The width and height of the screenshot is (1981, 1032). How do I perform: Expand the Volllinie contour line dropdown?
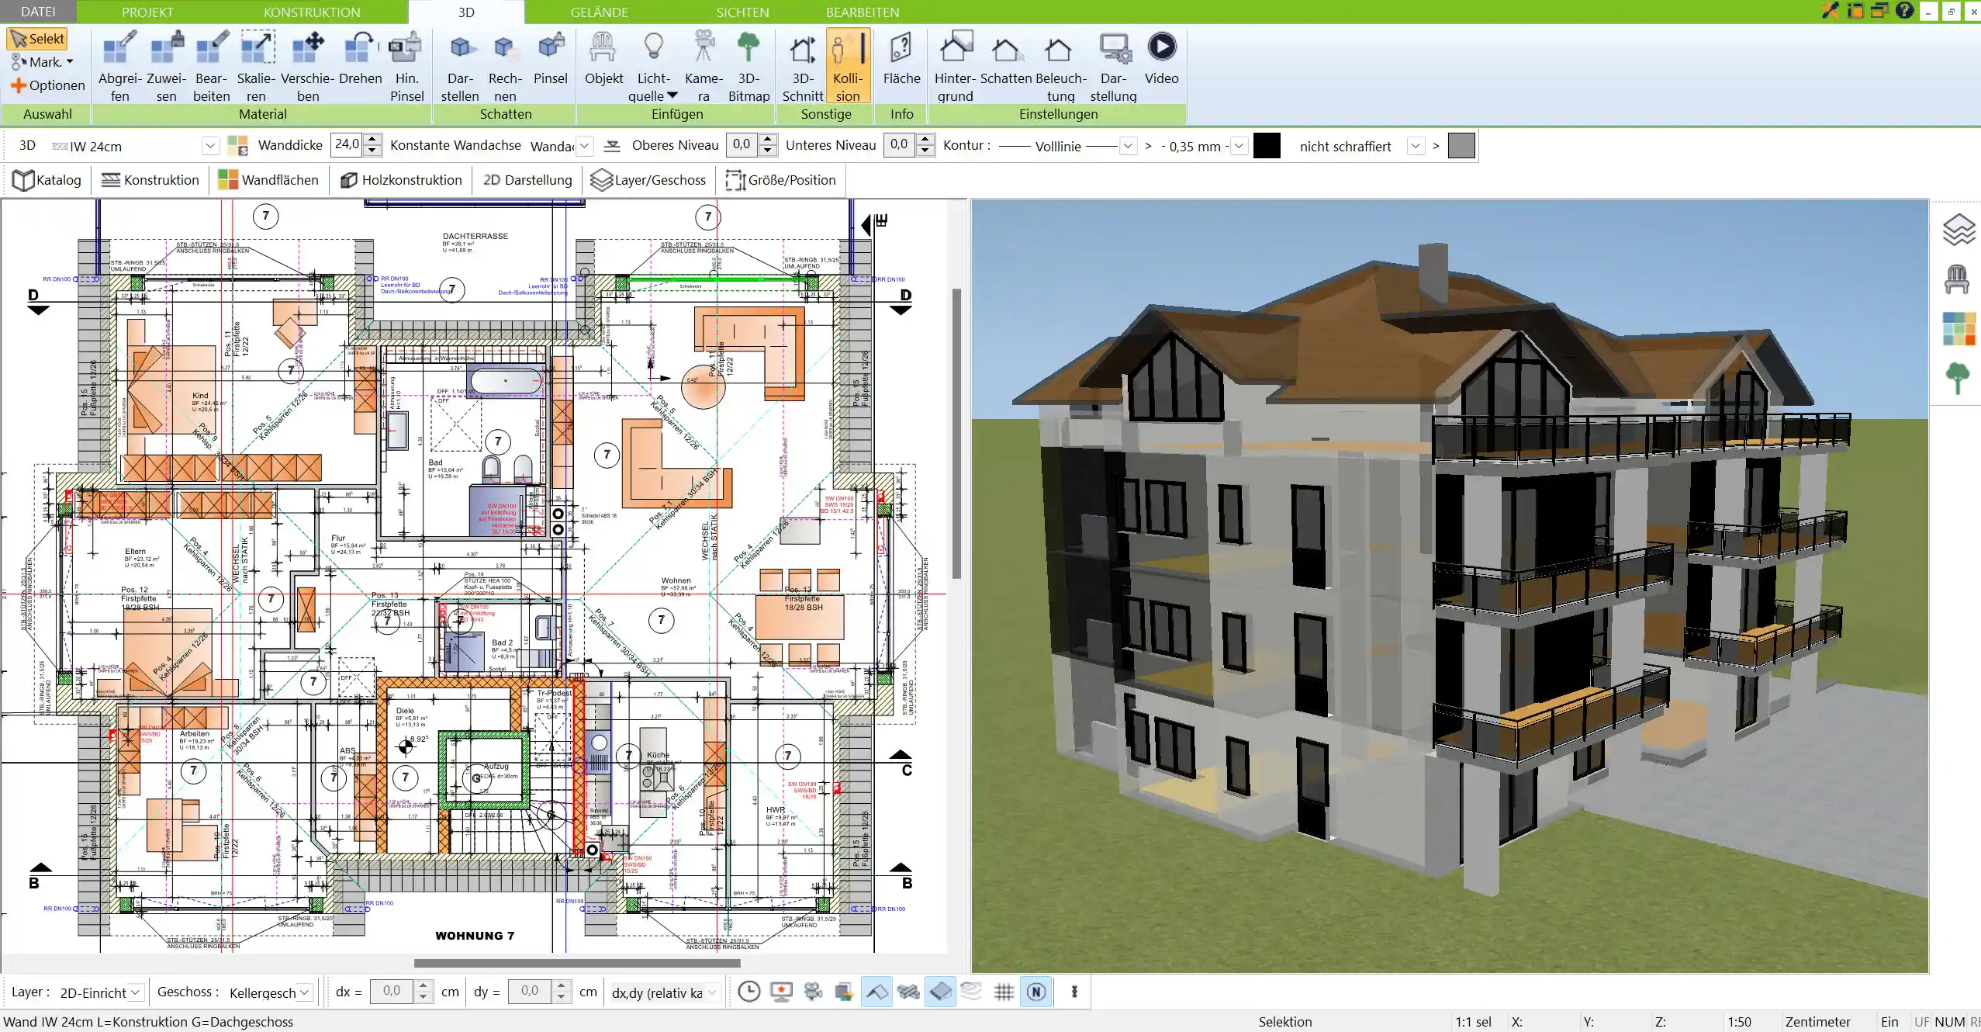point(1129,146)
